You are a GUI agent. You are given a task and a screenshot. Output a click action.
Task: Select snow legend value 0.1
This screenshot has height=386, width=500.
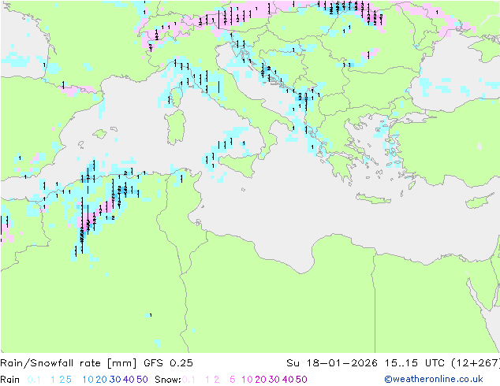coord(188,380)
